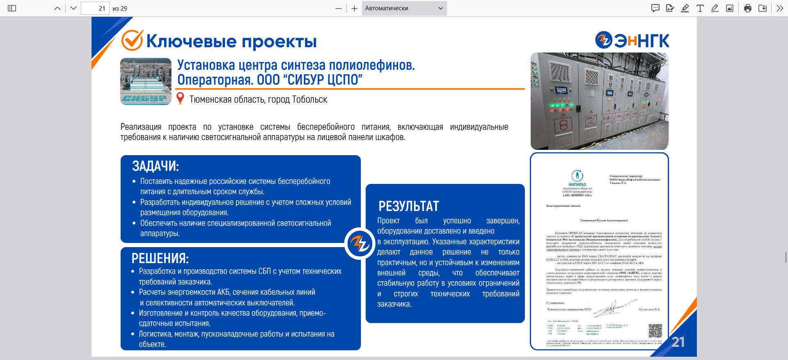Click the vertical scrollbar thumb on right edge
Viewport: 788px width, 360px height.
pyautogui.click(x=786, y=257)
